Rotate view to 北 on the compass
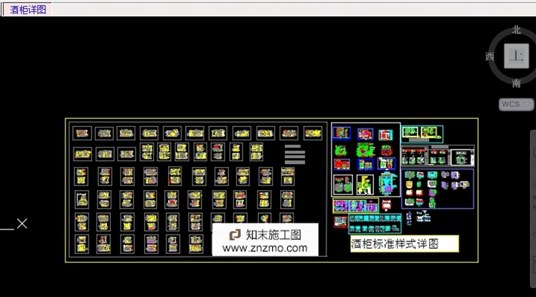 coord(516,30)
